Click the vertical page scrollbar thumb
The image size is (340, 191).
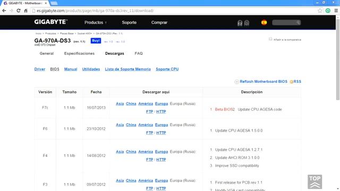(x=338, y=59)
